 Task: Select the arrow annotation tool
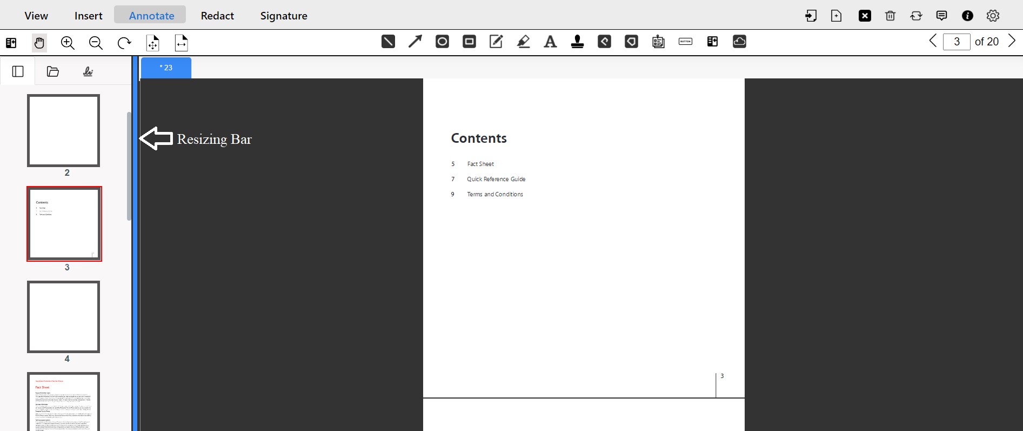coord(415,42)
